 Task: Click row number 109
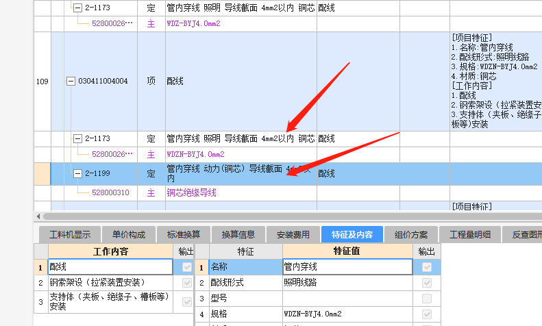pos(42,81)
